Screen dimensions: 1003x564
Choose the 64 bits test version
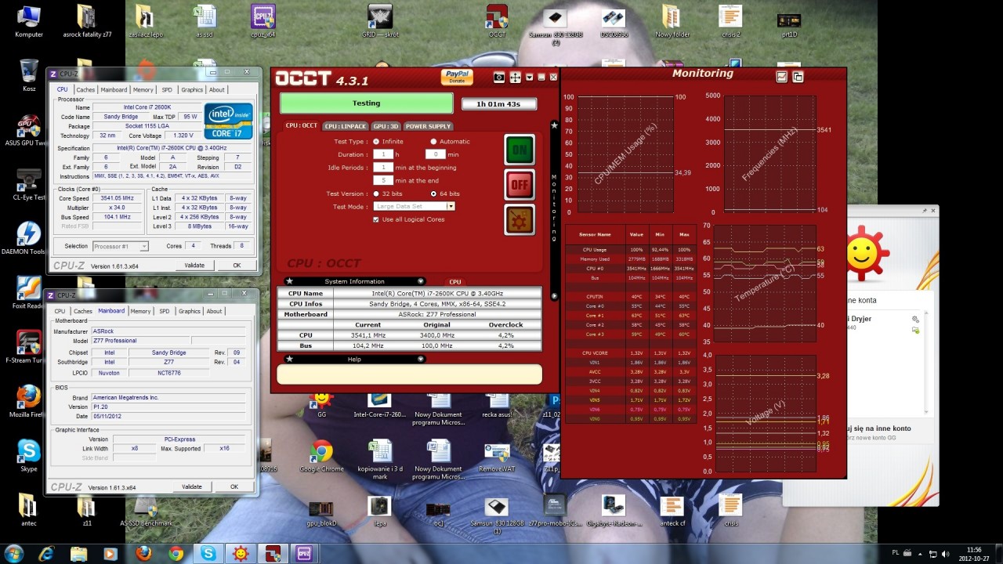click(433, 193)
